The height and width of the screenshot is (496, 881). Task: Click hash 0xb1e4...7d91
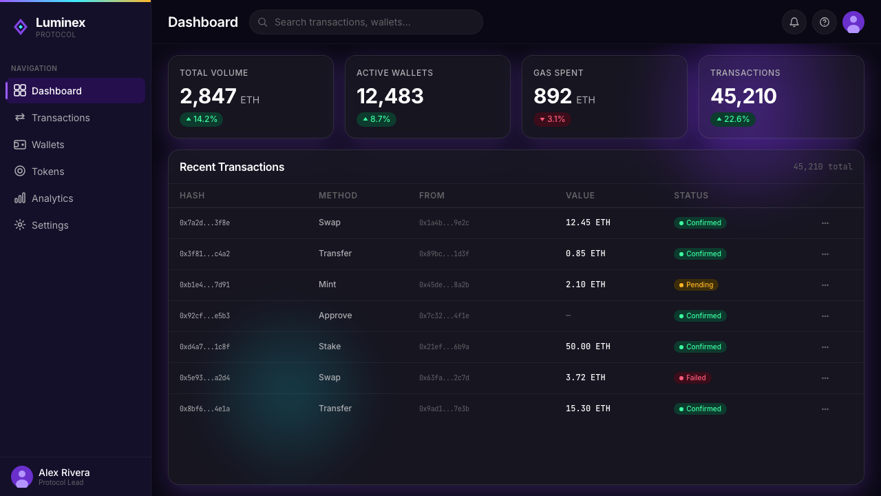pos(204,285)
